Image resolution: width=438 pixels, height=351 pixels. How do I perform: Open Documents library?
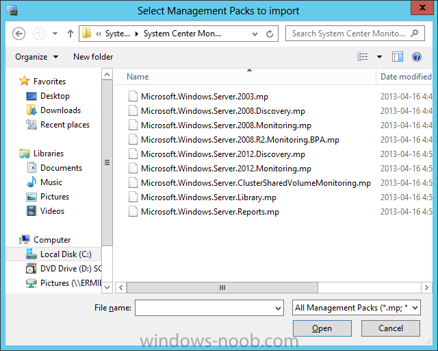point(61,168)
